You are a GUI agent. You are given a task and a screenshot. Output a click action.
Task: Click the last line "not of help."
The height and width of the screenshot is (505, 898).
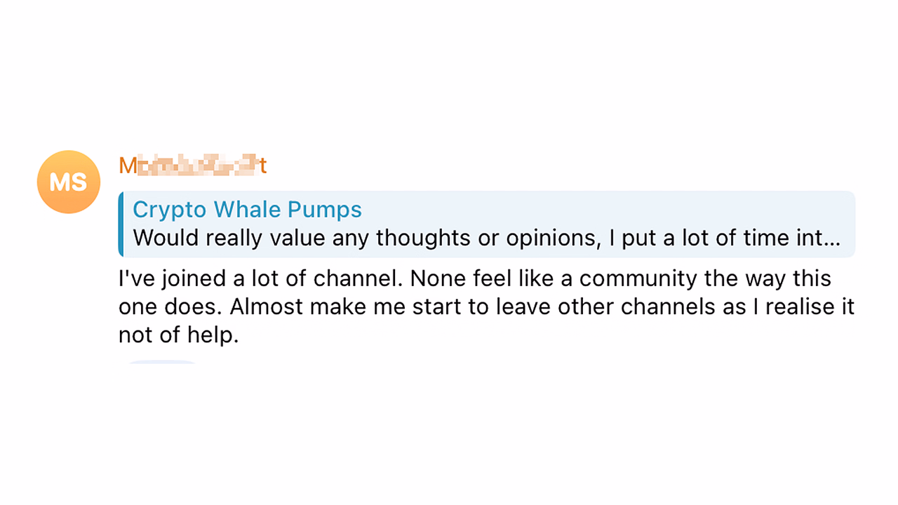pos(179,336)
